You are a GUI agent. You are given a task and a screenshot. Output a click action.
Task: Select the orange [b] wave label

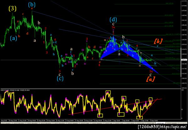[158, 41]
